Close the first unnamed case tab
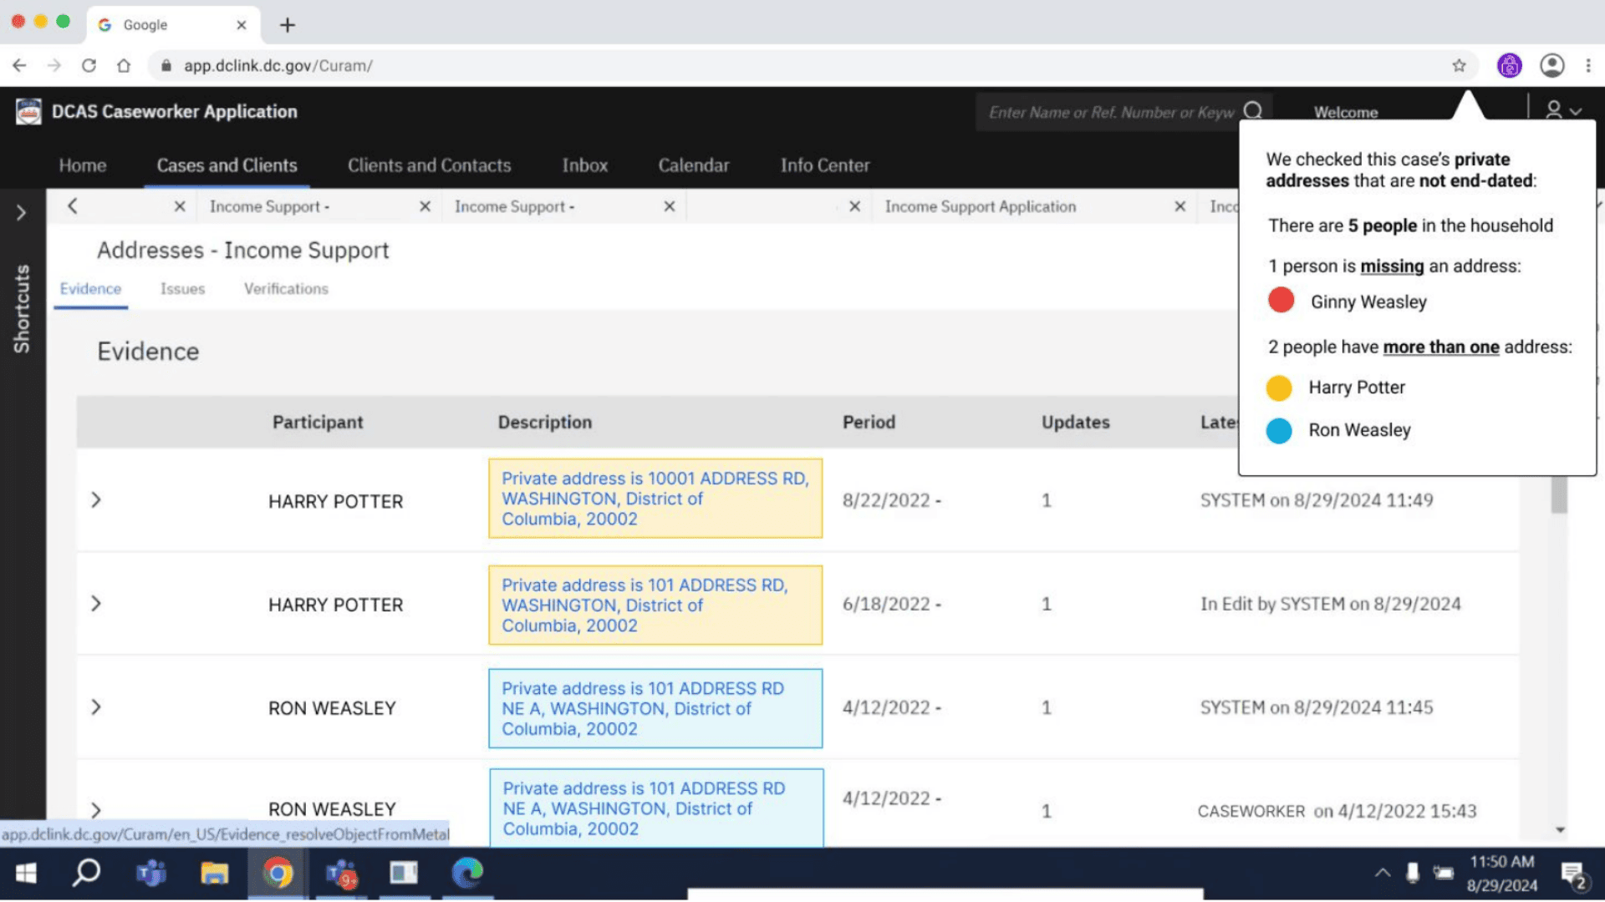Image resolution: width=1605 pixels, height=902 pixels. click(180, 206)
